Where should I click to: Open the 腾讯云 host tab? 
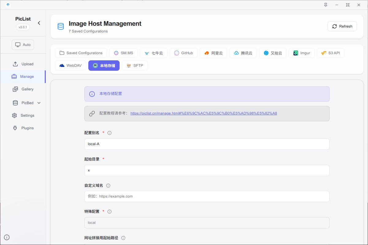(x=243, y=53)
